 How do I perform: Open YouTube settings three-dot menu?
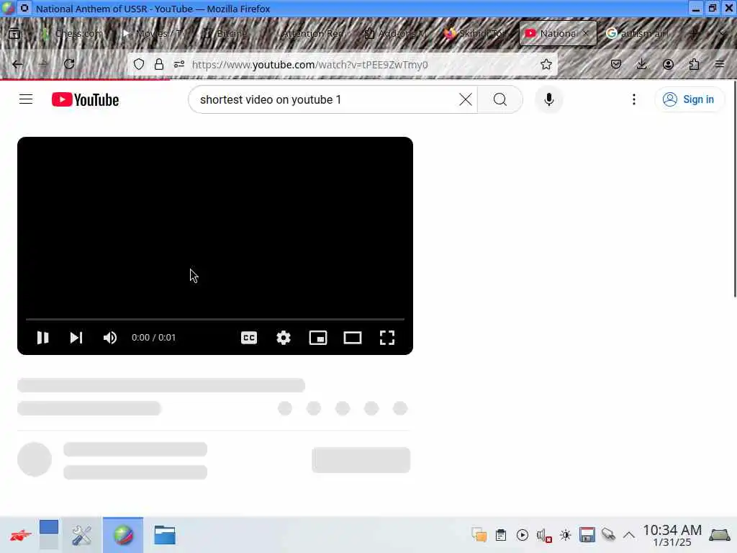[634, 99]
